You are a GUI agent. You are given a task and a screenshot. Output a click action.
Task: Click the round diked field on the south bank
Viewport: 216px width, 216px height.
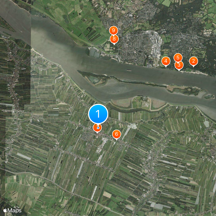point(141,103)
